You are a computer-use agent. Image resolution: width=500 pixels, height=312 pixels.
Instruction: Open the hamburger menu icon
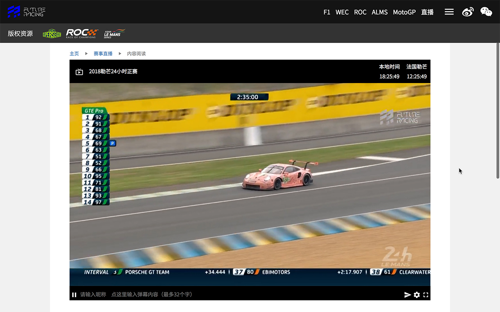[x=449, y=12]
